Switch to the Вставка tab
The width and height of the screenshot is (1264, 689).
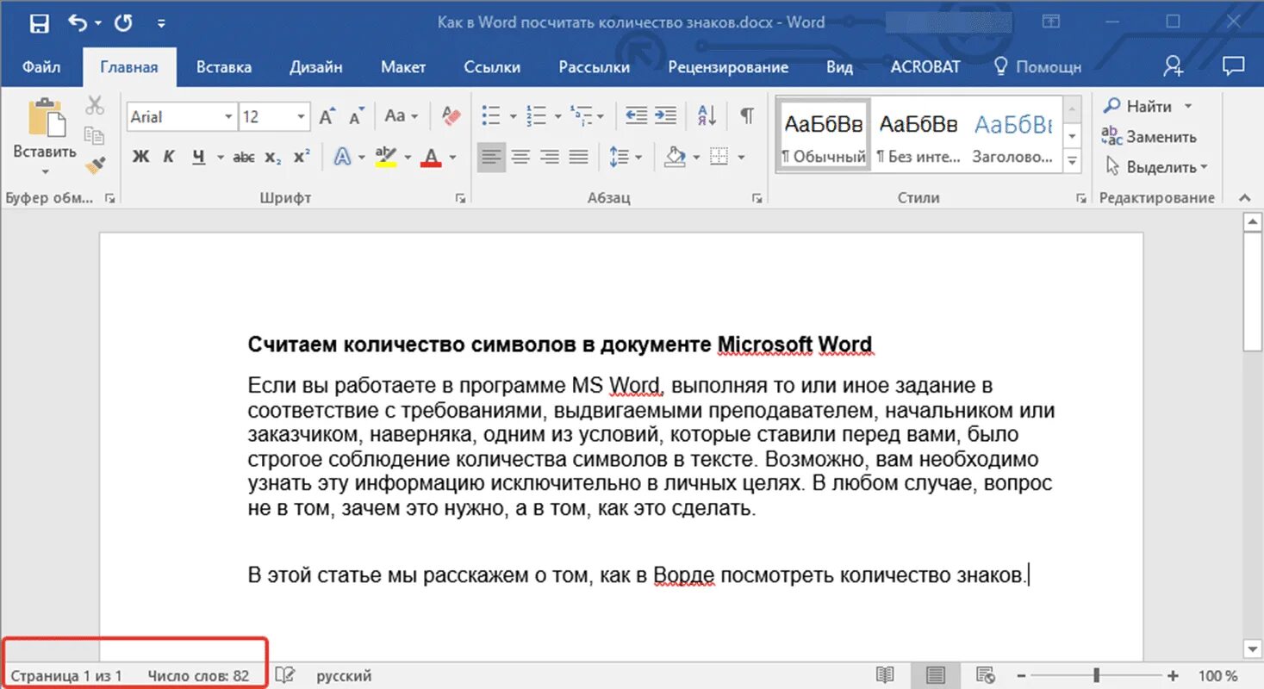tap(224, 66)
